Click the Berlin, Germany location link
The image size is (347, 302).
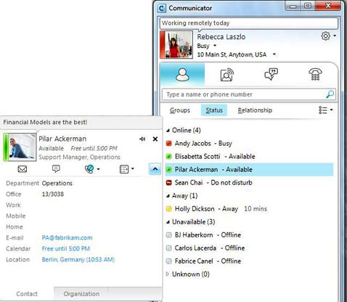click(x=78, y=260)
